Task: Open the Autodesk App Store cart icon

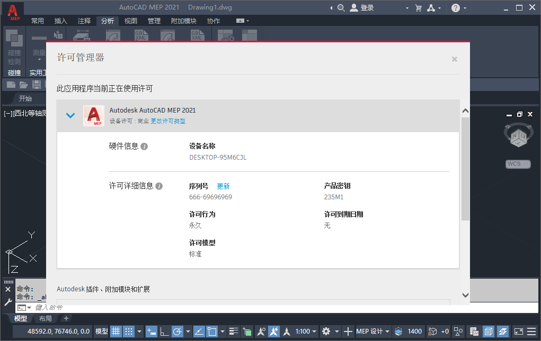Action: click(x=418, y=8)
